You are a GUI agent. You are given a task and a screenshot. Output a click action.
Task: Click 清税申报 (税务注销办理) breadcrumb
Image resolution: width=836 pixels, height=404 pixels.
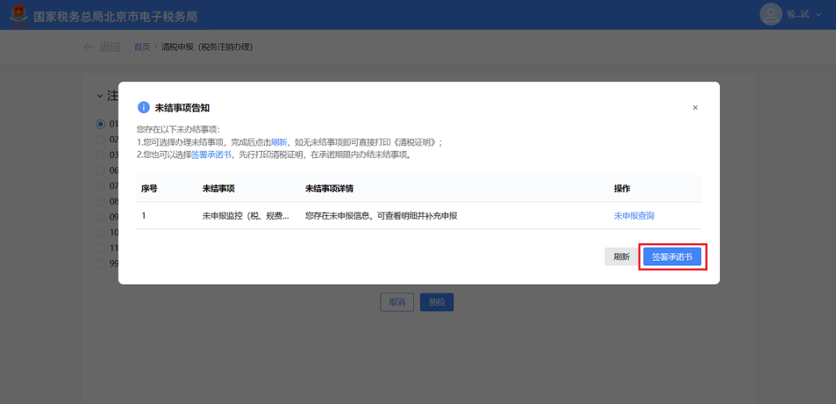tap(207, 47)
